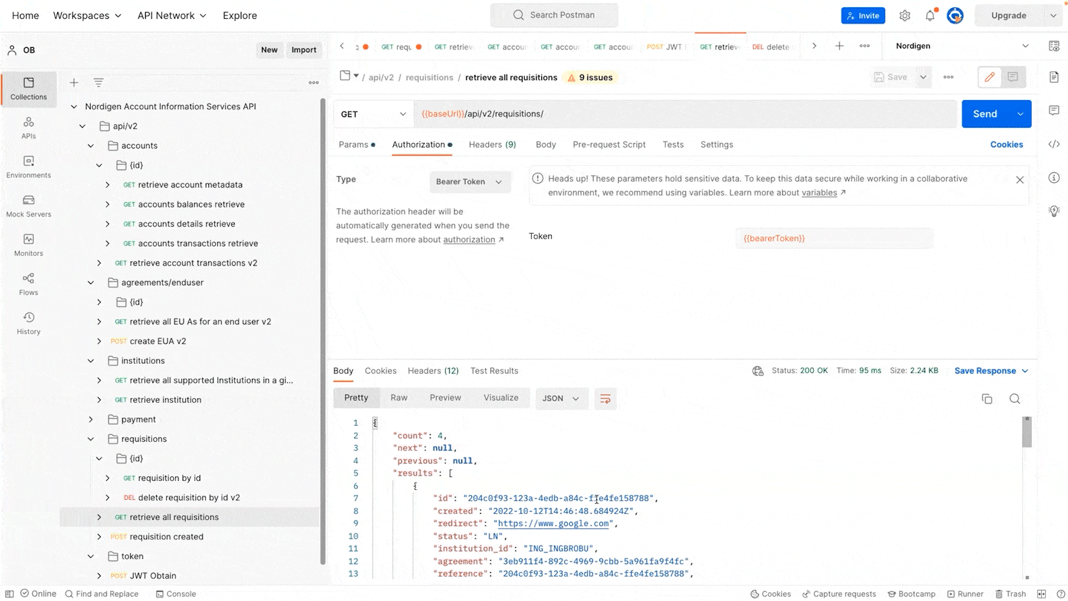Image resolution: width=1068 pixels, height=601 pixels.
Task: Copy response body with the copy icon
Action: (987, 398)
